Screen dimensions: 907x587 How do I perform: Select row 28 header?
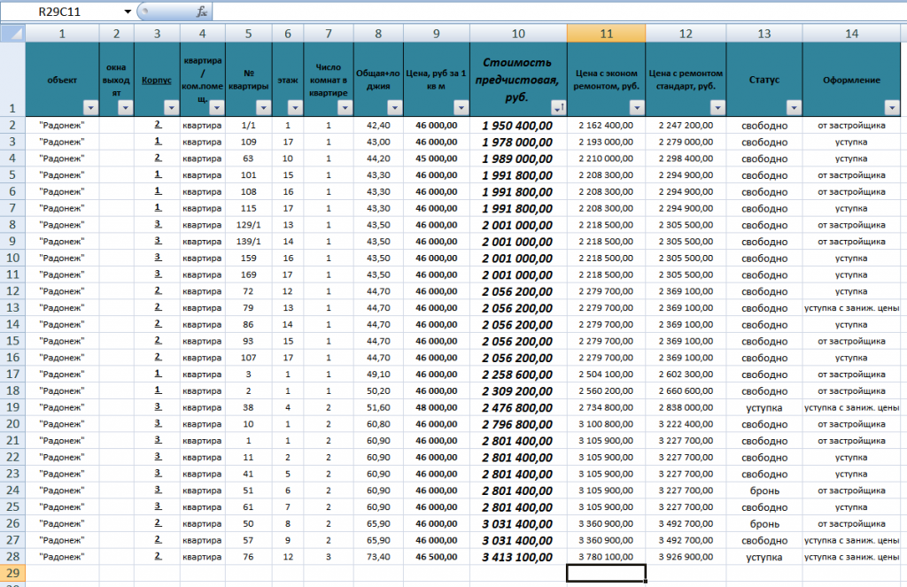click(12, 556)
